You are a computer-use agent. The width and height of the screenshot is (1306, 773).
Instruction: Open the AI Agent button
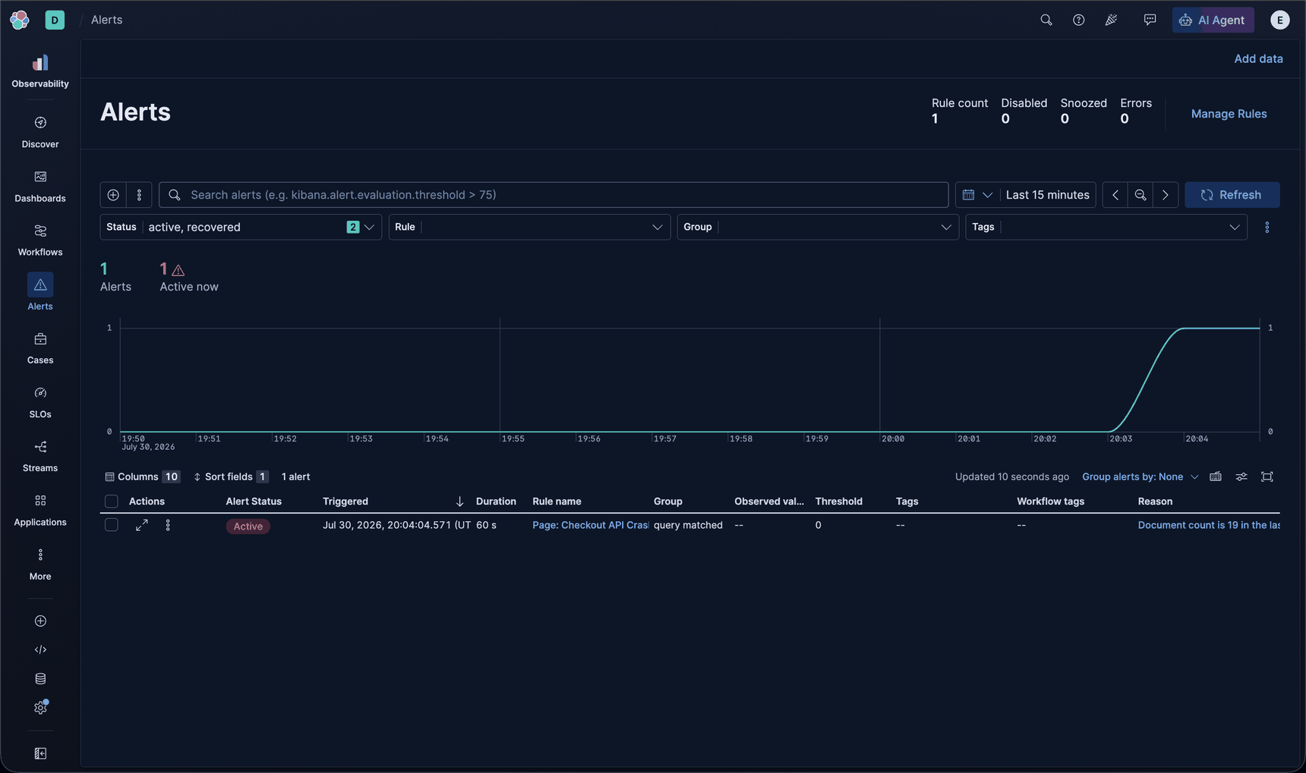(1213, 20)
